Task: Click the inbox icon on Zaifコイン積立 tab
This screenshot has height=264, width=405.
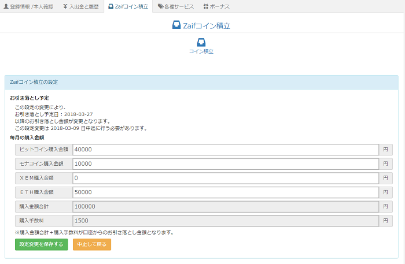Action: point(111,6)
